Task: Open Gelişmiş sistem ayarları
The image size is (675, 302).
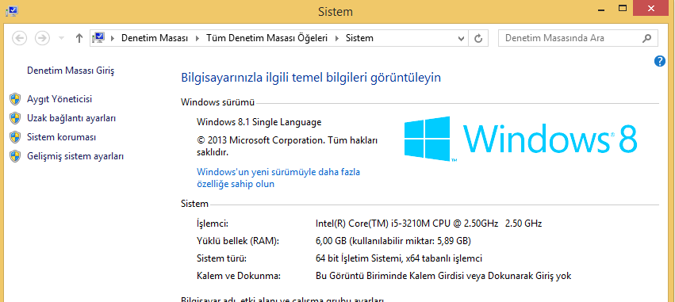Action: [75, 156]
